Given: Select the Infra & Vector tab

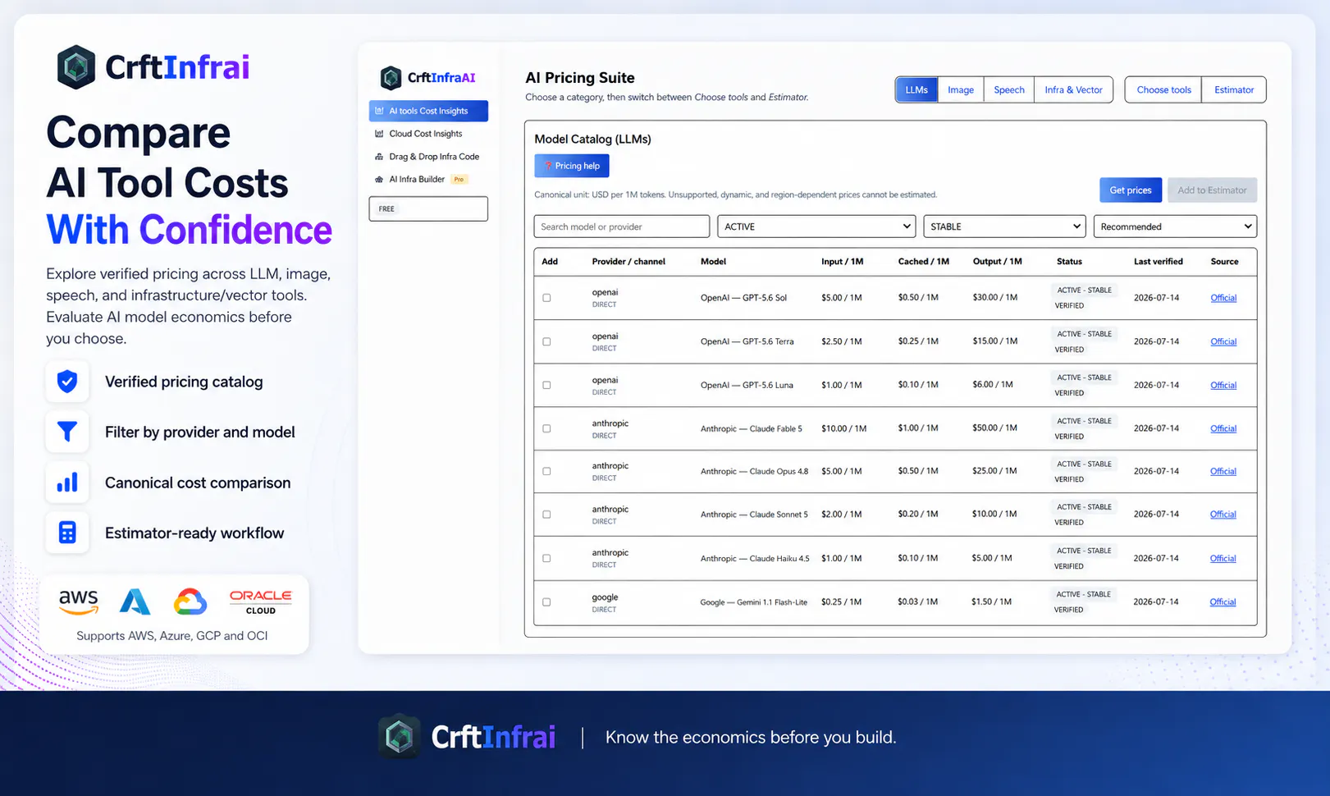Looking at the screenshot, I should click(1073, 89).
